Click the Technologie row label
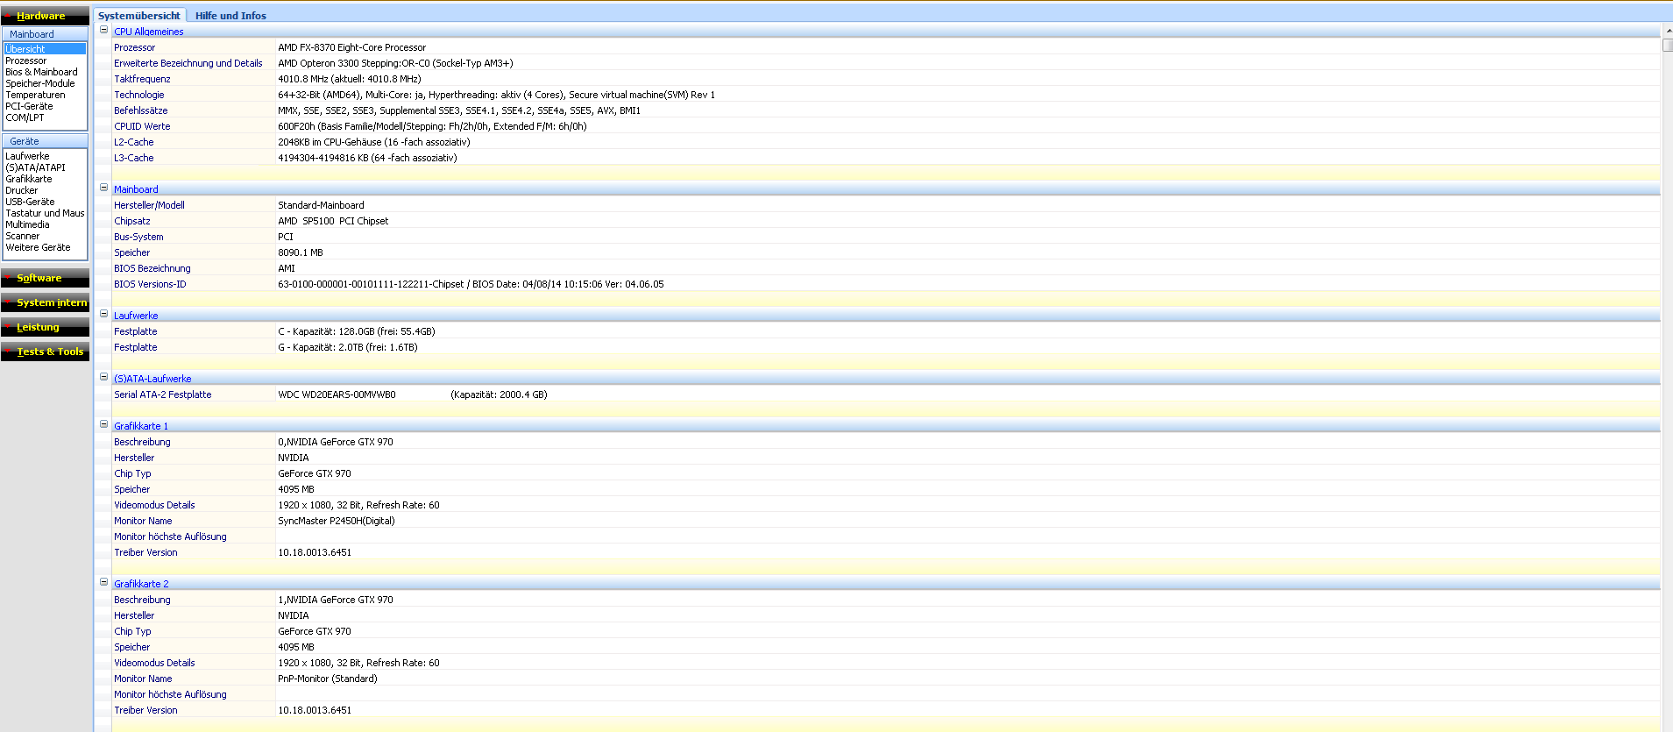This screenshot has width=1673, height=732. click(x=138, y=95)
